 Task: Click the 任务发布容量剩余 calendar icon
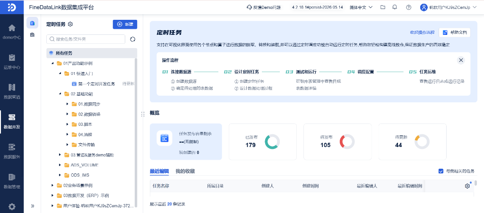164,138
